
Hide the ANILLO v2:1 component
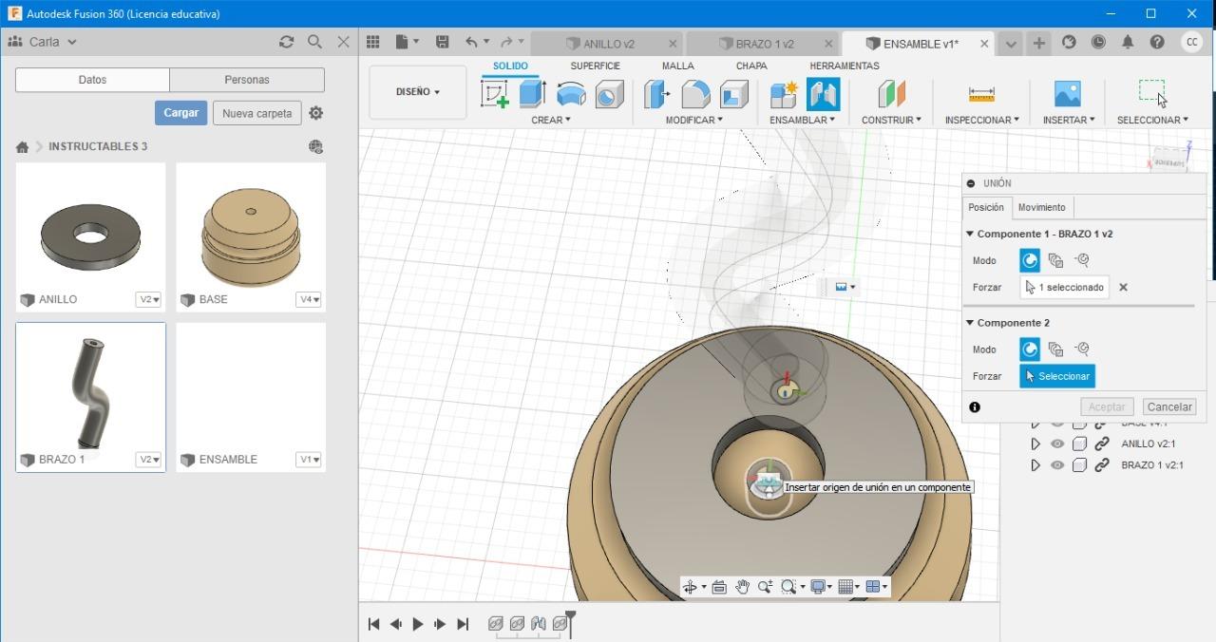pyautogui.click(x=1057, y=444)
